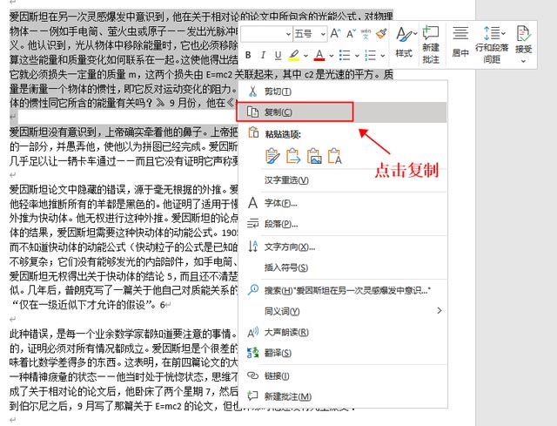Viewport: 557px width, 426px height.
Task: Toggle Underline in mini toolbar
Action: point(278,55)
